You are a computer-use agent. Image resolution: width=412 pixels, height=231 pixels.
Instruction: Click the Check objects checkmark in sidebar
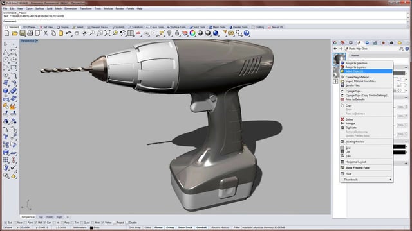14,167
